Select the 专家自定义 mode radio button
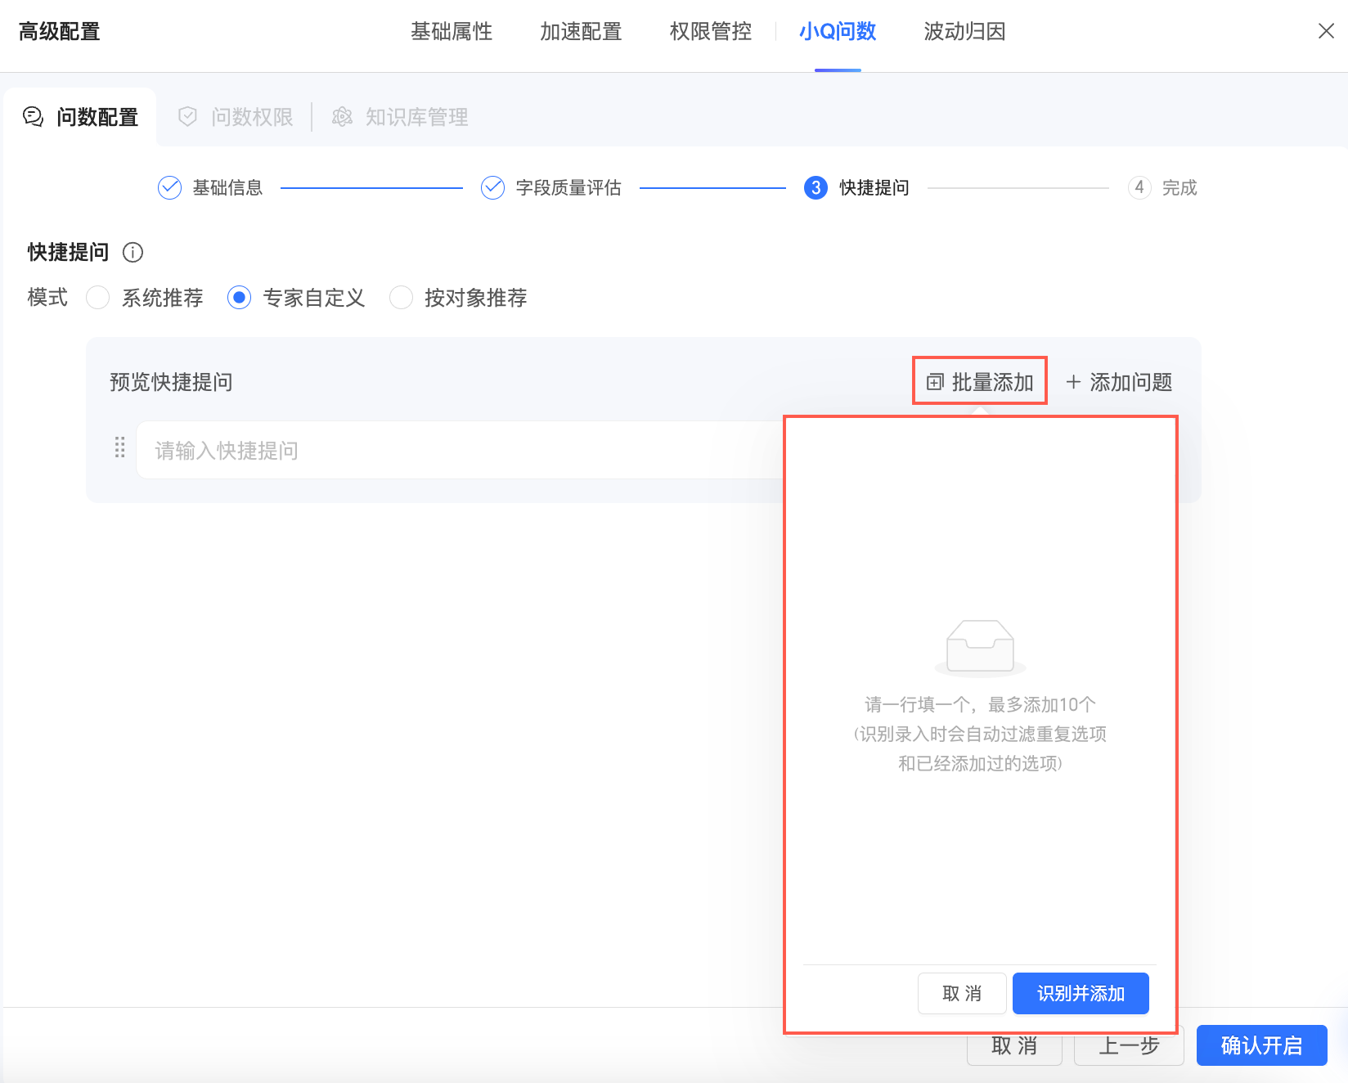The width and height of the screenshot is (1348, 1083). [239, 297]
